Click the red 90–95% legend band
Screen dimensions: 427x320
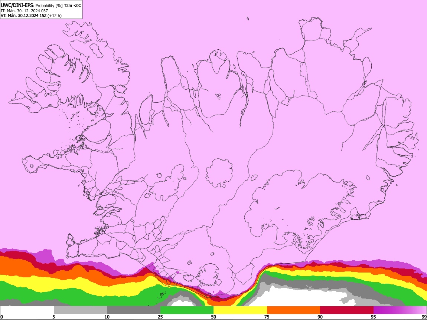347,310
